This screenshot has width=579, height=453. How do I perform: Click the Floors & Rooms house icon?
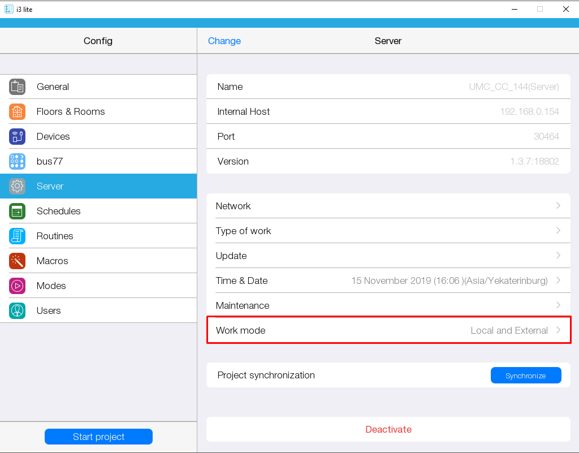(x=18, y=111)
